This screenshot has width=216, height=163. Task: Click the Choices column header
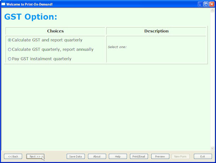tap(55, 31)
